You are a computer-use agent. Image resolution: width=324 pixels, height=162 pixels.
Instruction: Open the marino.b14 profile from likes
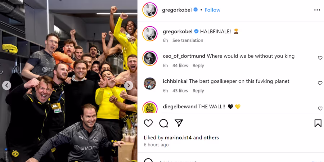[x=178, y=138]
